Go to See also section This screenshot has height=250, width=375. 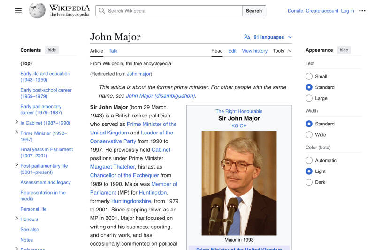30,229
